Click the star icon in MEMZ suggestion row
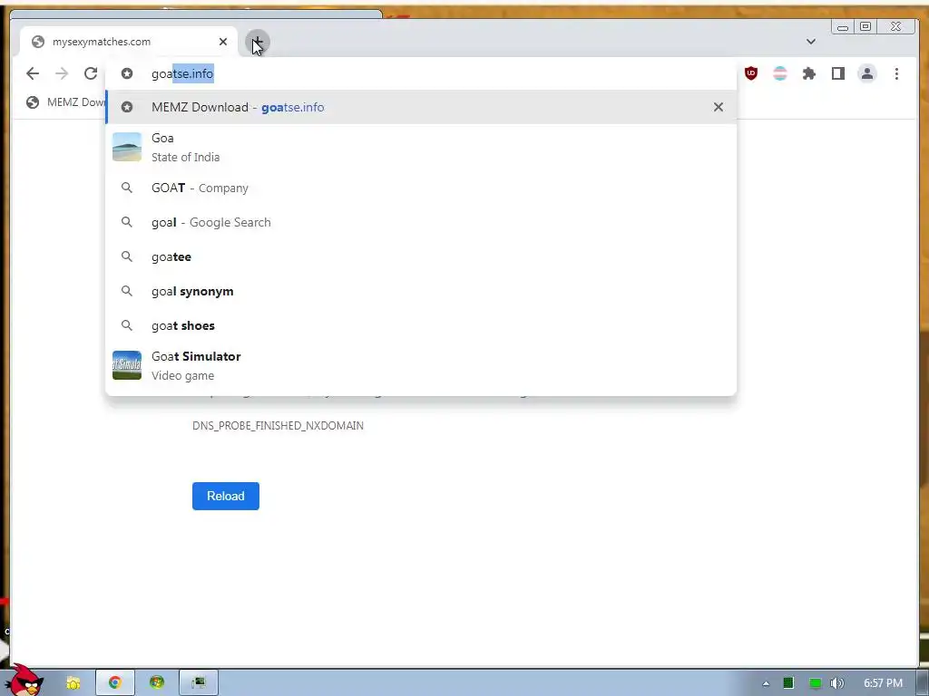Screen dimensions: 929x696 [127, 107]
